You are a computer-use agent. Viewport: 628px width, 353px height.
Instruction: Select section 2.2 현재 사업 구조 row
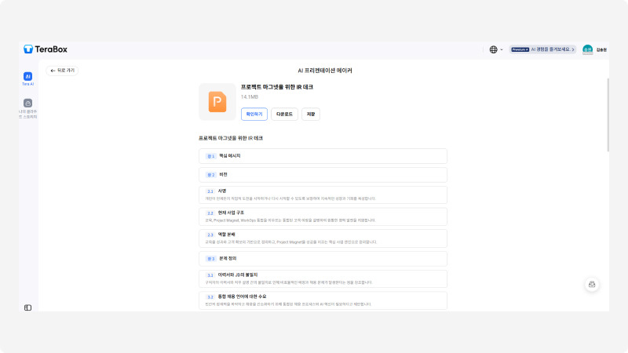click(x=323, y=217)
